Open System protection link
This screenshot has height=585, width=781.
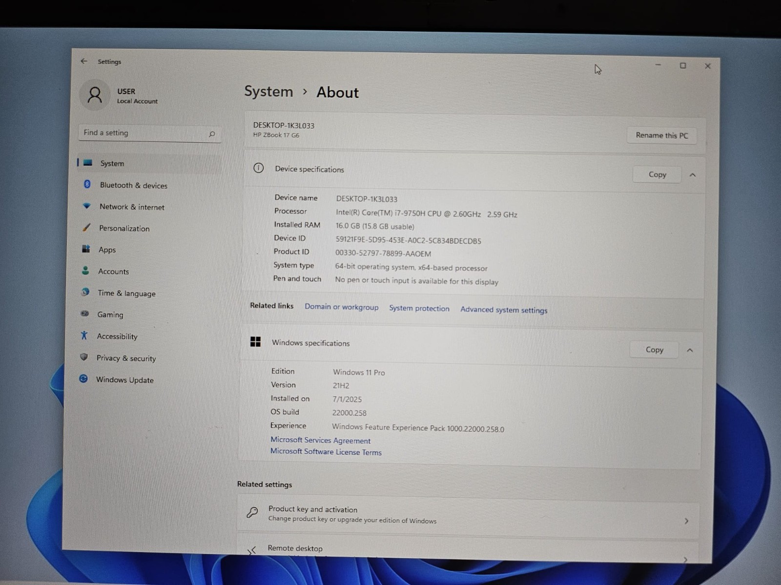coord(419,308)
